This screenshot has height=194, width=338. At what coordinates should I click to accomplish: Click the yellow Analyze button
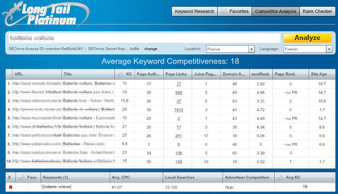coord(307,38)
